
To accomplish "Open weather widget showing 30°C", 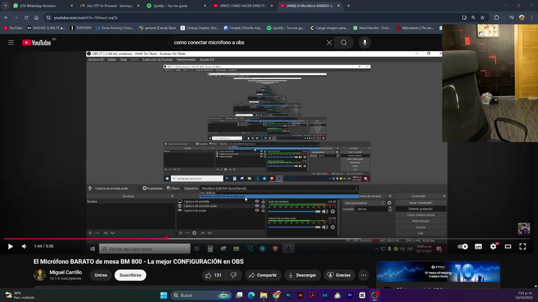I will coord(19,295).
